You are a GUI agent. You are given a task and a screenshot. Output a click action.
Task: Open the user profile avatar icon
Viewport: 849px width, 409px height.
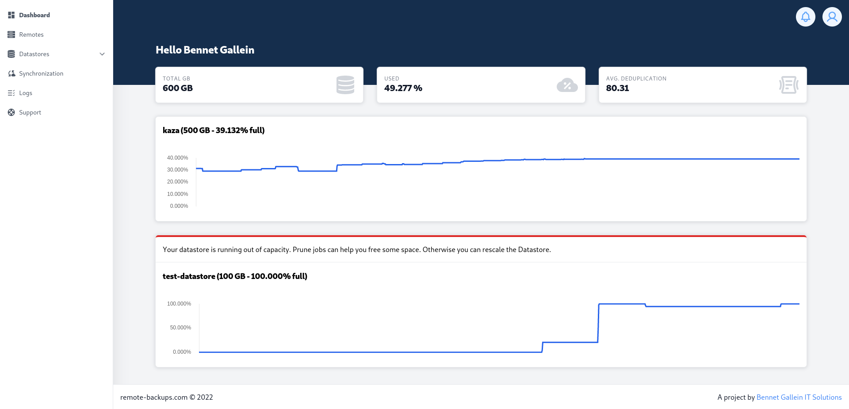tap(832, 17)
